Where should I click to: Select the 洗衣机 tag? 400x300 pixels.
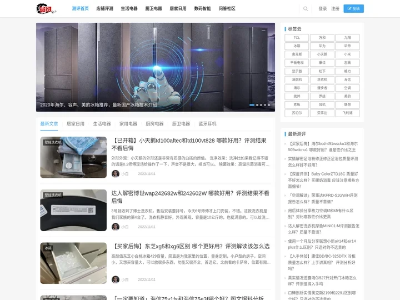[x=322, y=79]
